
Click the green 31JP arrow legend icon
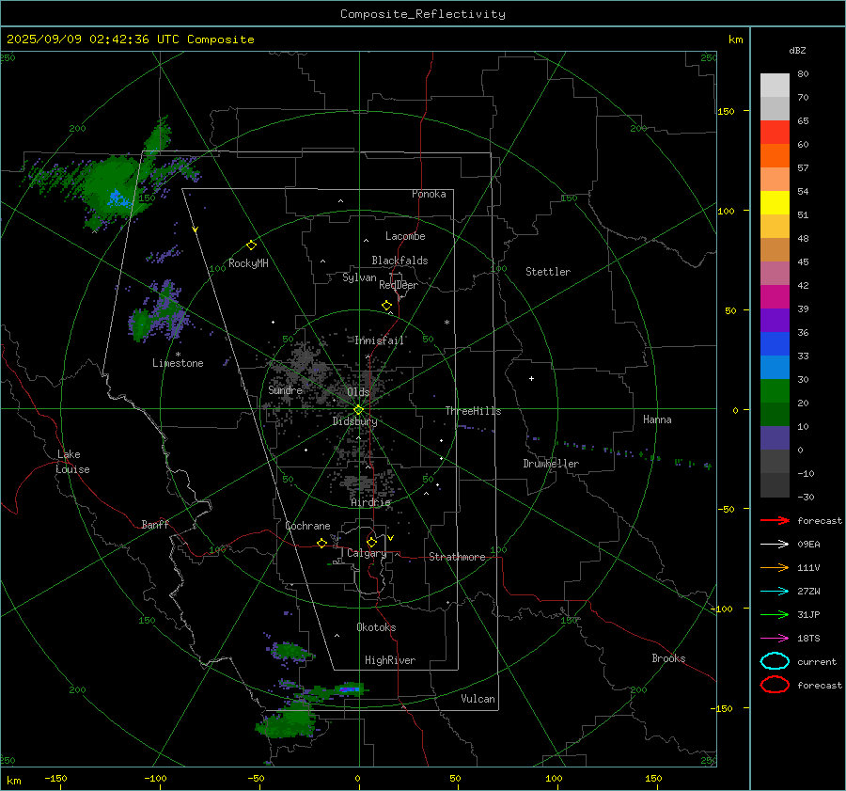click(x=775, y=614)
